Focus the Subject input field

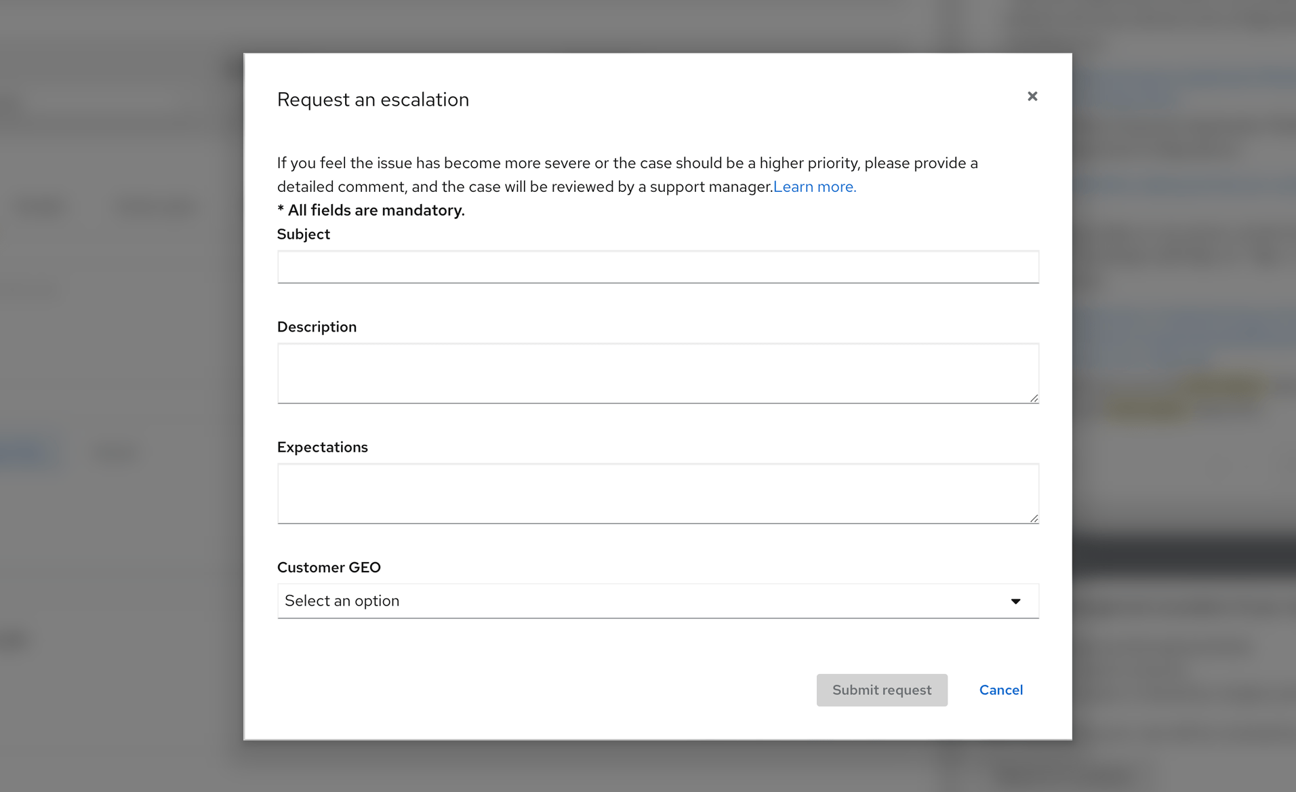657,266
